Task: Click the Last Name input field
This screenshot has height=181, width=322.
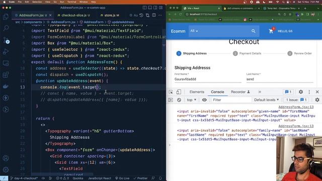Action: 280,79
